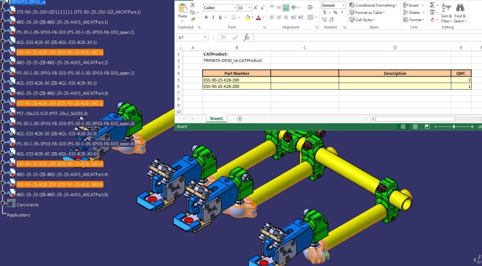Toggle the Bottom Align button

286,7
